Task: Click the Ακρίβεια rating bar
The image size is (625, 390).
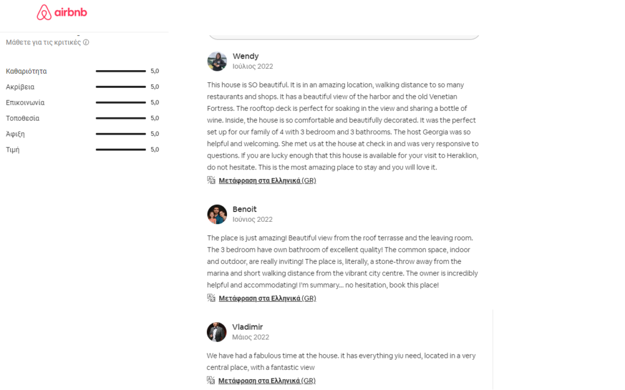Action: tap(120, 87)
